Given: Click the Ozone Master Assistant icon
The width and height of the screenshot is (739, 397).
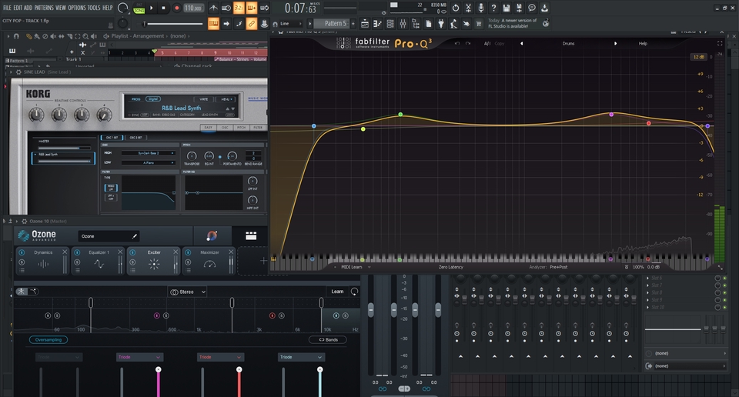Looking at the screenshot, I should (x=212, y=236).
